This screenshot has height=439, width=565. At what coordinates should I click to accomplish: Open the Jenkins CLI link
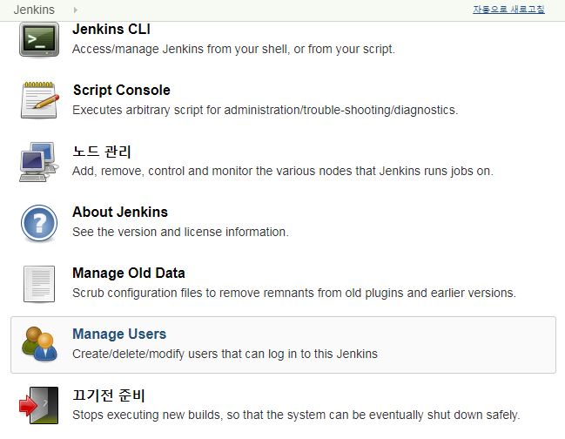pos(111,30)
